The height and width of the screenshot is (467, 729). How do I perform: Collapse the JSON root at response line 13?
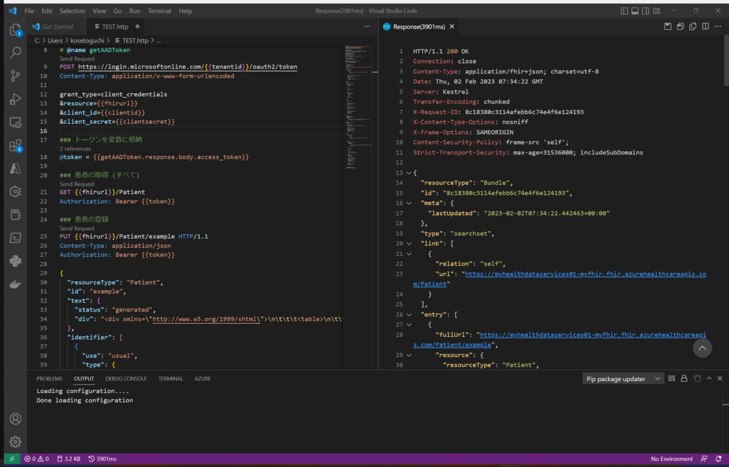[409, 173]
